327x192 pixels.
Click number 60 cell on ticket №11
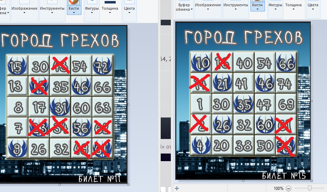(x=81, y=107)
